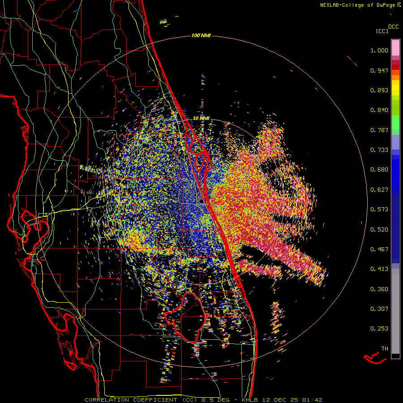Image resolution: width=403 pixels, height=403 pixels.
Task: Select the 0.627 scale value
Action: coord(379,190)
